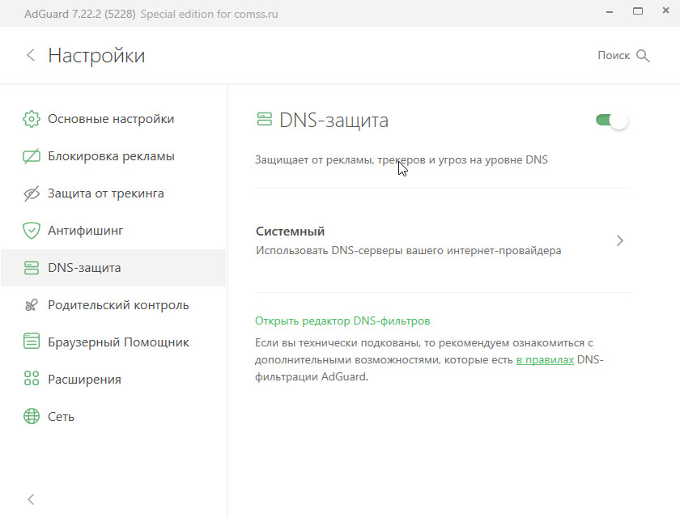680x518 pixels.
Task: Click the Поиск search field label
Action: tap(613, 55)
